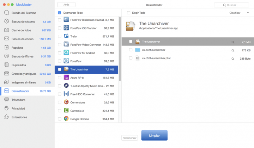
Task: Reveal cx.c3.theunarchiver folder using magnifier icon
Action: pyautogui.click(x=233, y=51)
